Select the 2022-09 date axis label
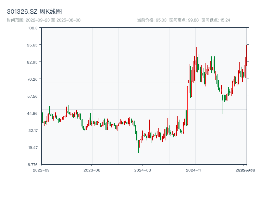 pyautogui.click(x=41, y=170)
